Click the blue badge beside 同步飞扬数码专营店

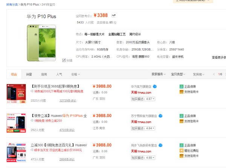click(x=160, y=145)
